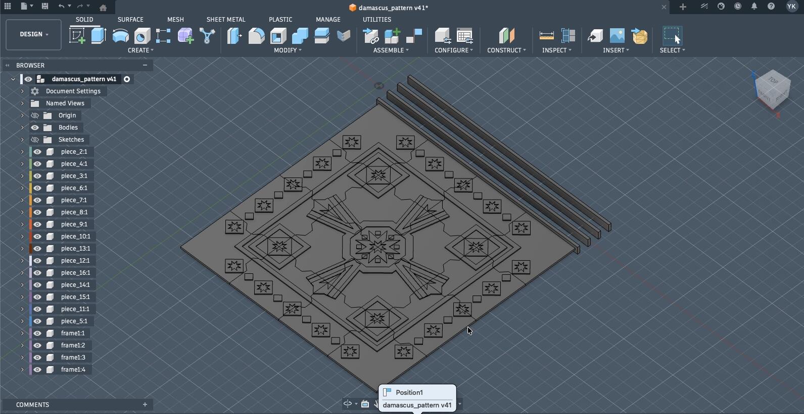Image resolution: width=804 pixels, height=414 pixels.
Task: Hide component piece_10:1
Action: coord(37,236)
